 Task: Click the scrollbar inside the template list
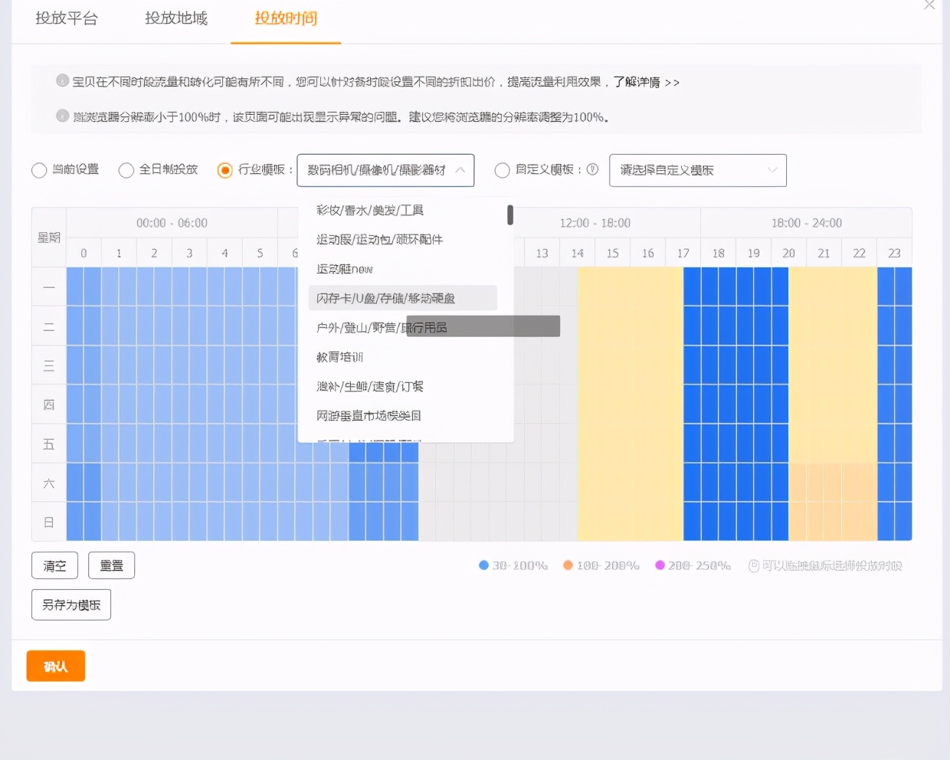coord(509,215)
